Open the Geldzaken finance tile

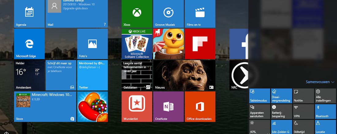[x=137, y=75]
